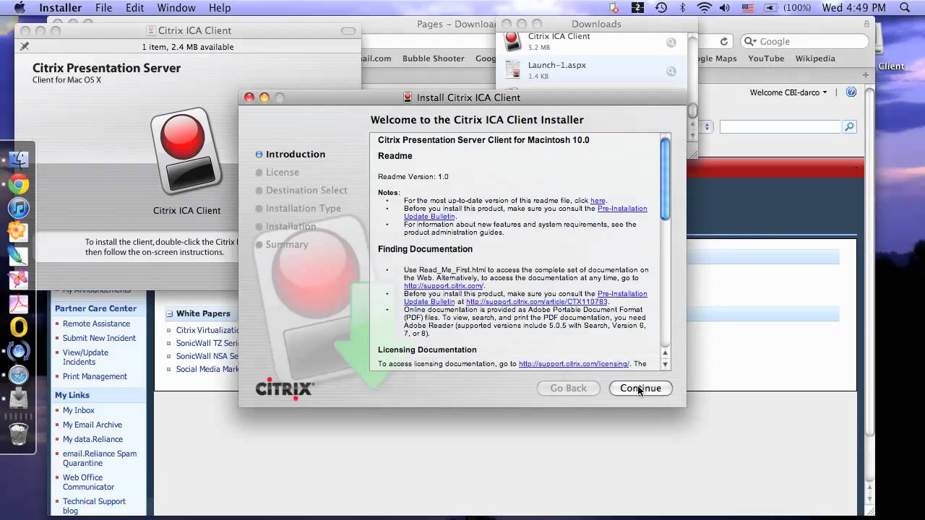The width and height of the screenshot is (925, 520).
Task: Open the support.citrix.com/licensing link
Action: pos(574,364)
